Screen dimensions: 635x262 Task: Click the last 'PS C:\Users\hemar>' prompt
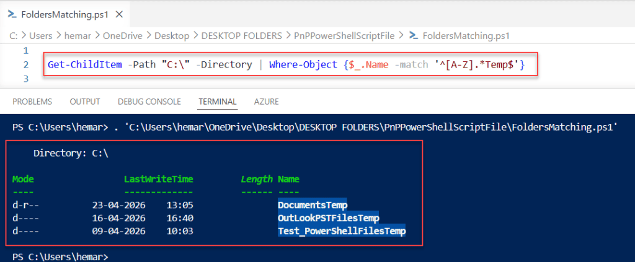point(61,257)
